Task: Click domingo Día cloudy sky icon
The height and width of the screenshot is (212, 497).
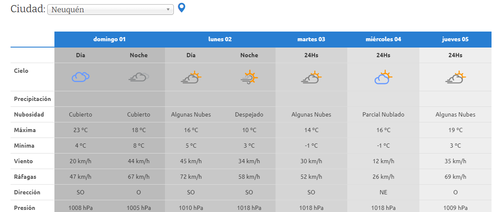Action: (x=81, y=77)
